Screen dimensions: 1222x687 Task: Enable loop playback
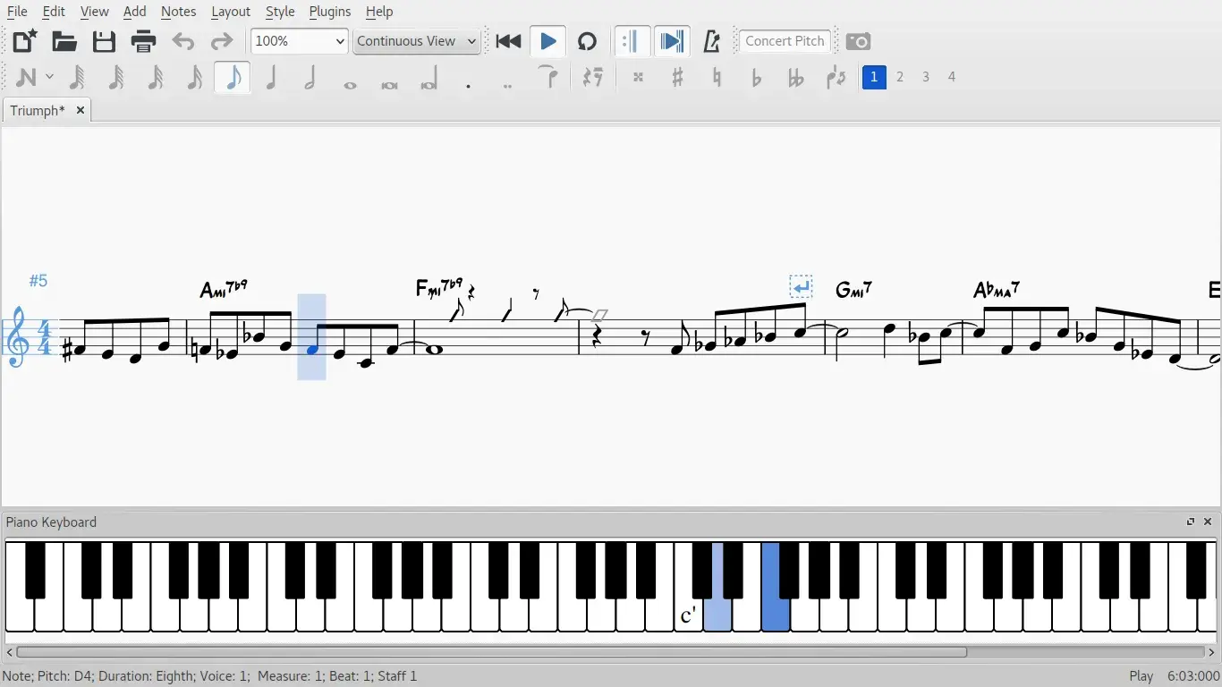pyautogui.click(x=586, y=41)
